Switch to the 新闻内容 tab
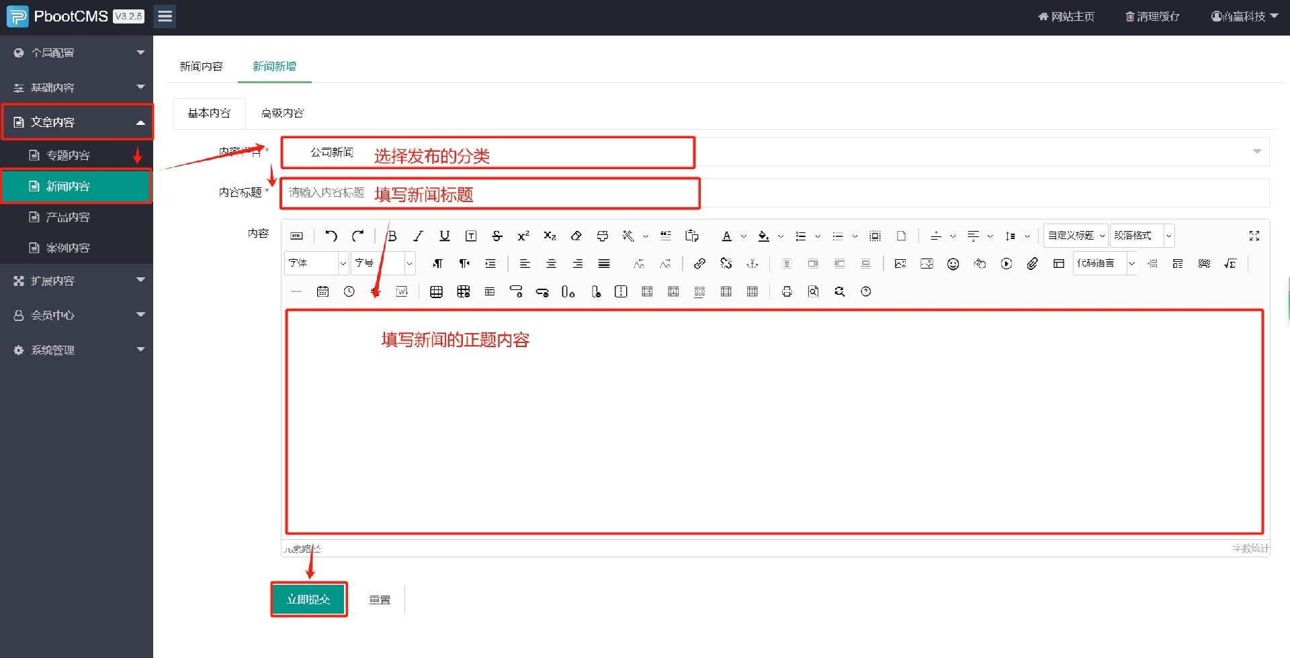 pyautogui.click(x=201, y=66)
